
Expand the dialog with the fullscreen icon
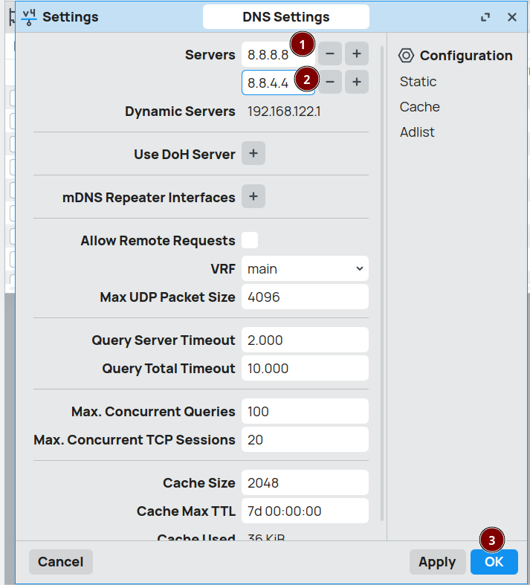pyautogui.click(x=485, y=17)
